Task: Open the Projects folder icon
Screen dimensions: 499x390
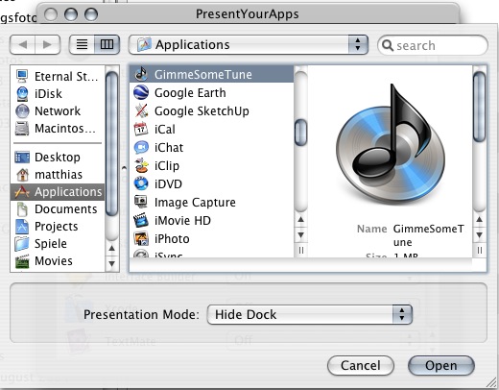Action: (22, 226)
